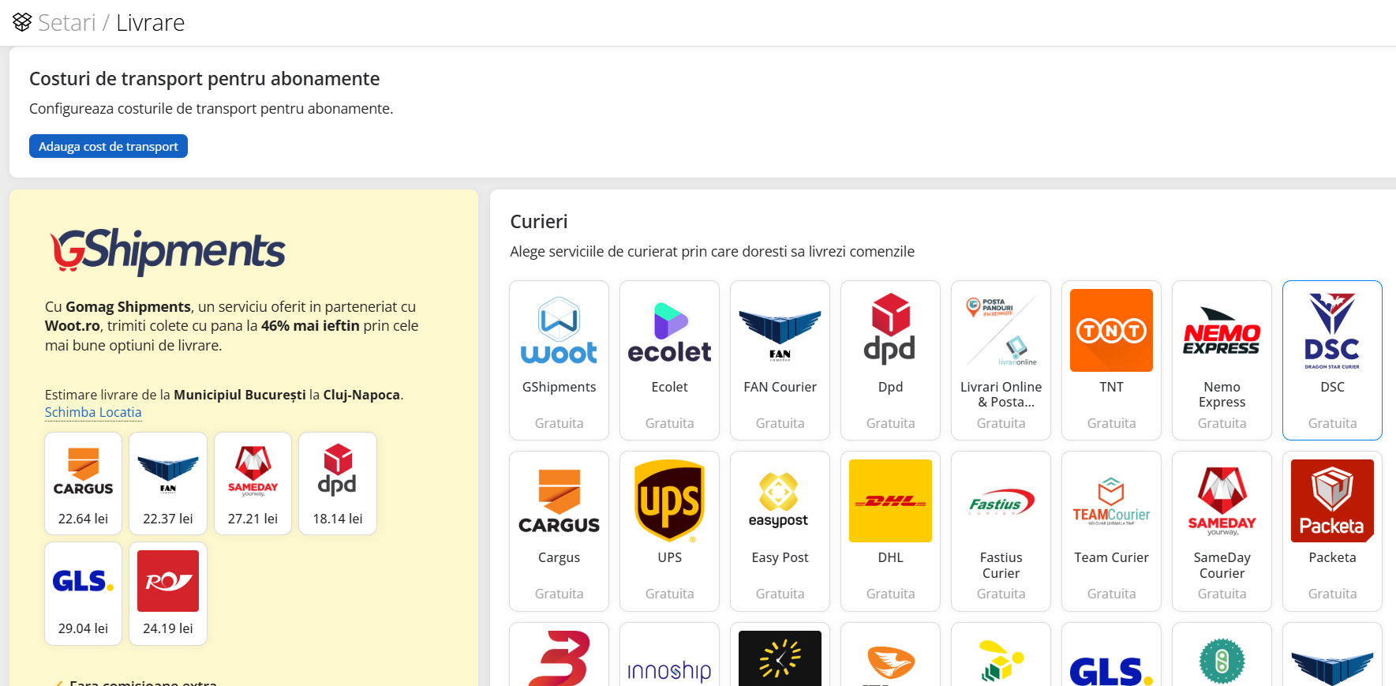The width and height of the screenshot is (1396, 686).
Task: Click Adauga cost de transport button
Action: (x=108, y=146)
